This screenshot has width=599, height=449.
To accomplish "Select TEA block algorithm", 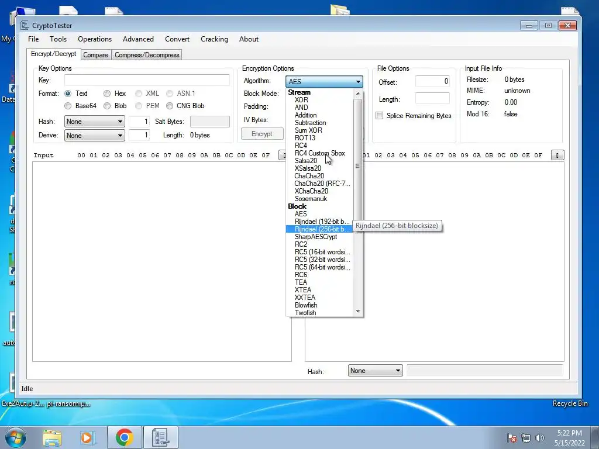I will (x=301, y=282).
